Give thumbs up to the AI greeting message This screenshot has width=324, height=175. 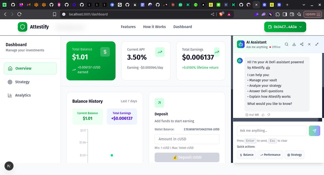tap(263, 115)
